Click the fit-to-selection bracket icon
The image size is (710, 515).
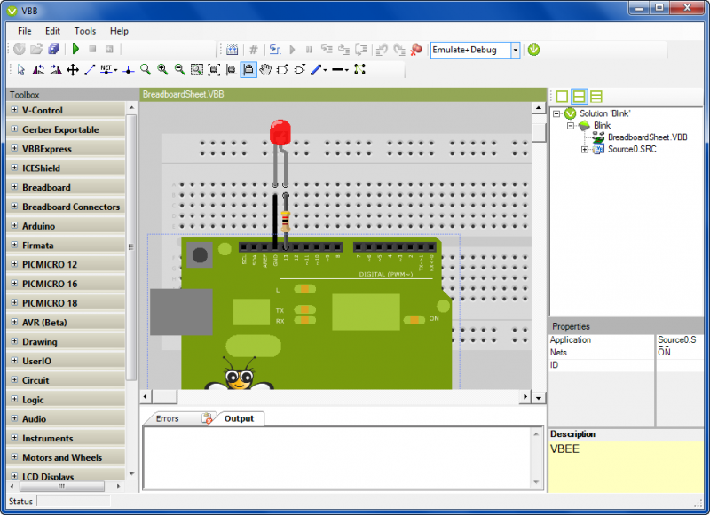coord(214,70)
